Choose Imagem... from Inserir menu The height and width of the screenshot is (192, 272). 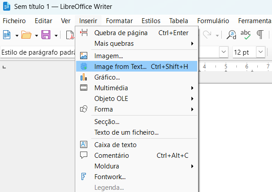click(x=108, y=56)
